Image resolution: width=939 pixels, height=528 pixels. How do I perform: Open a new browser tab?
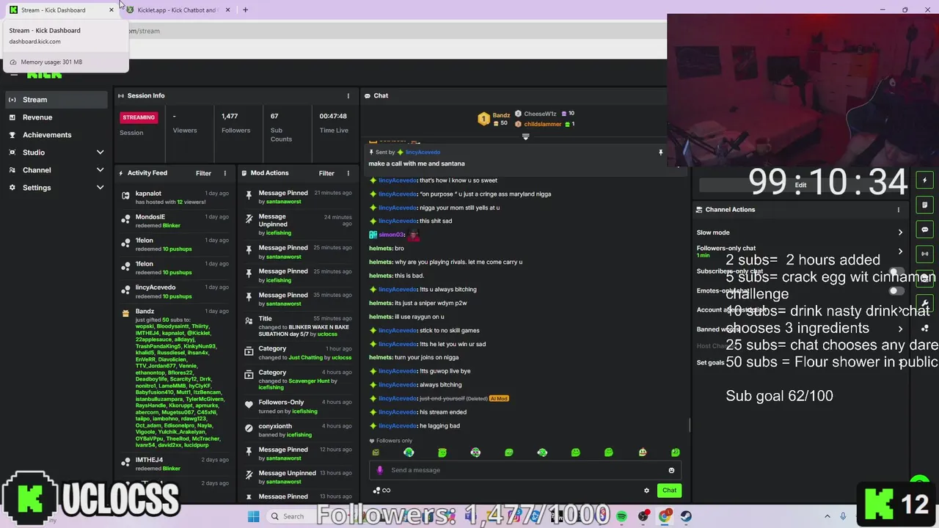pyautogui.click(x=245, y=10)
